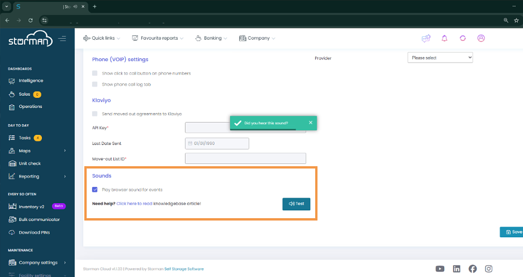
Task: Click the browser zoom magnifier icon
Action: [506, 20]
